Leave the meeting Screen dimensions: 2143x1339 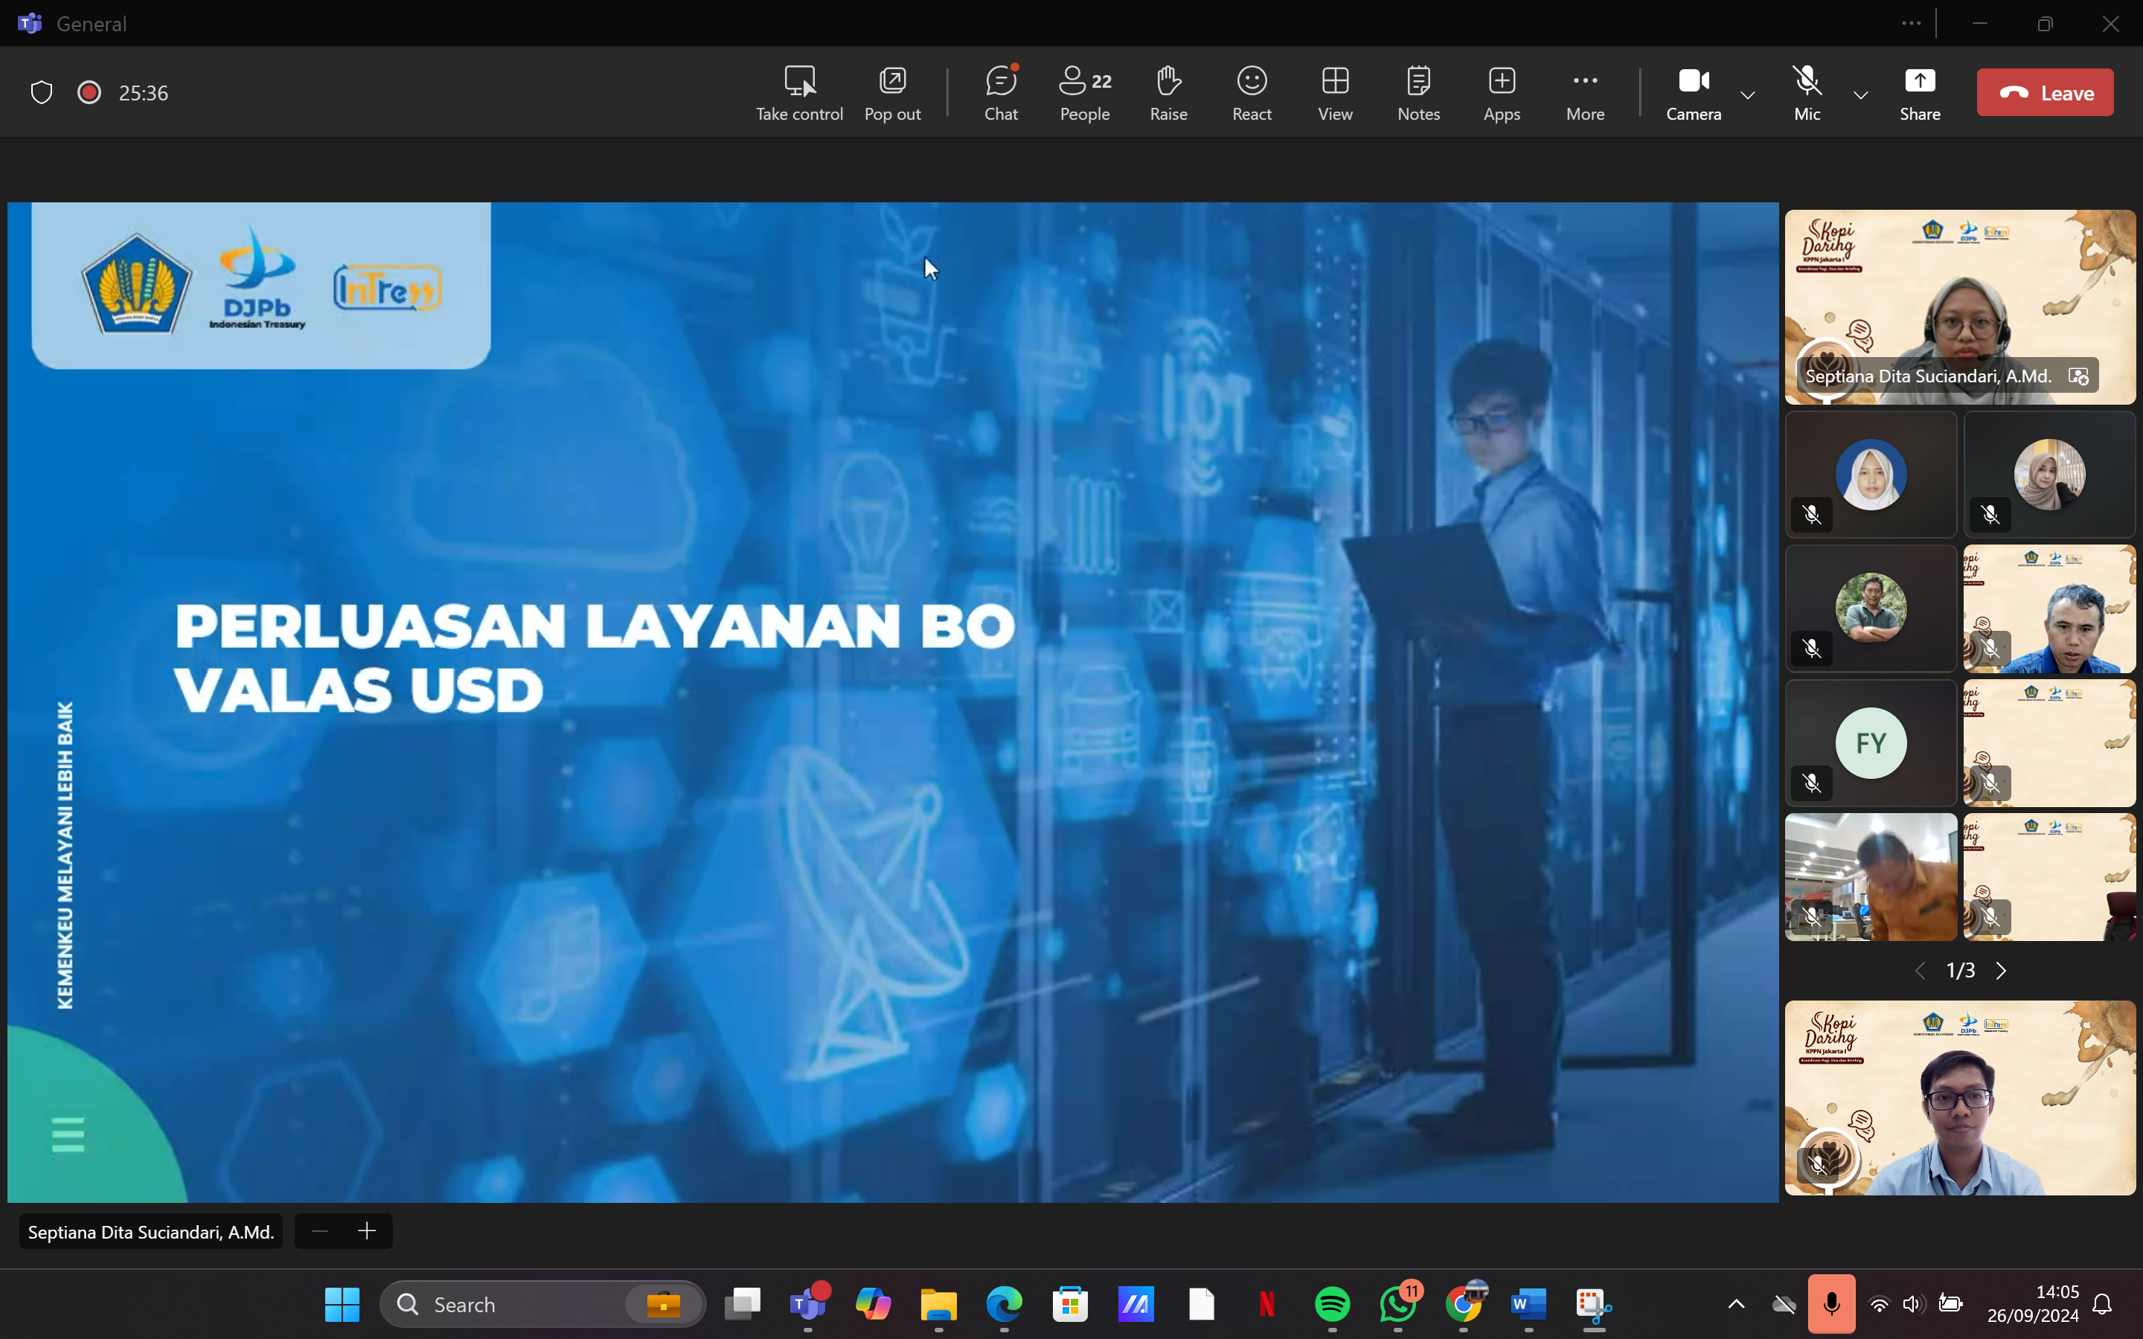coord(2044,92)
